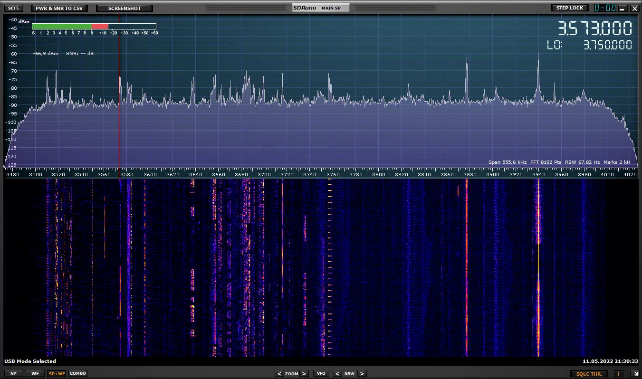Click the 3500 frequency scale label
Image resolution: width=642 pixels, height=379 pixels.
pos(36,174)
